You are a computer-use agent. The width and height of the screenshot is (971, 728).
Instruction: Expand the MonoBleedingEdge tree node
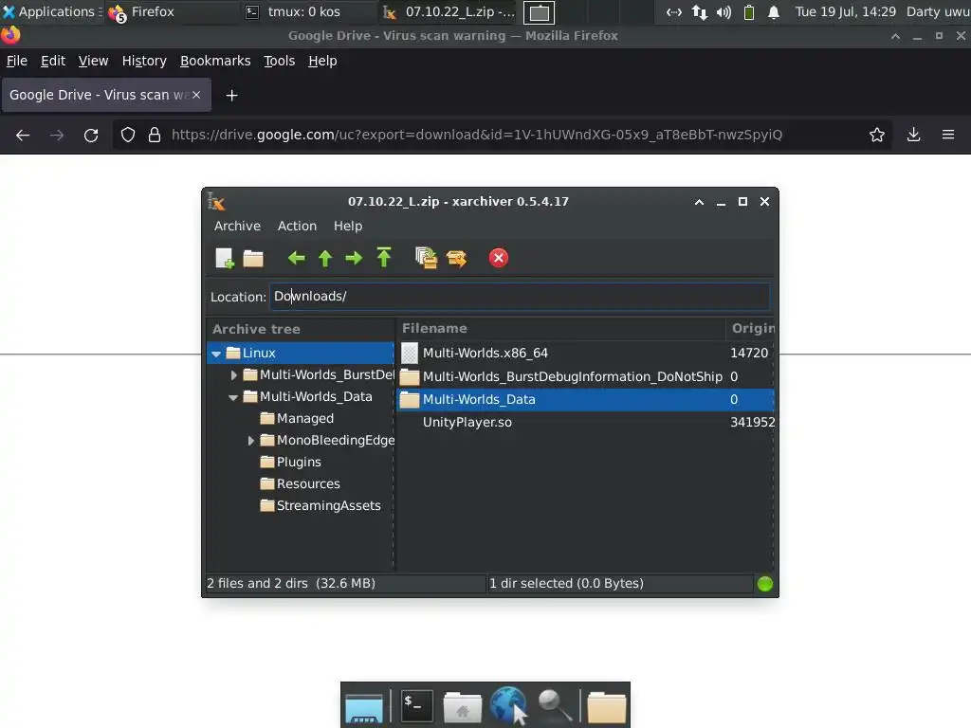point(250,441)
